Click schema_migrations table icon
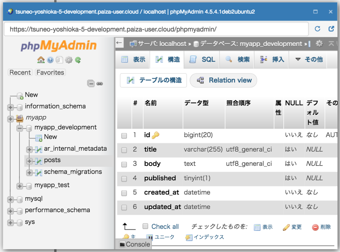The height and width of the screenshot is (252, 340). pos(39,173)
